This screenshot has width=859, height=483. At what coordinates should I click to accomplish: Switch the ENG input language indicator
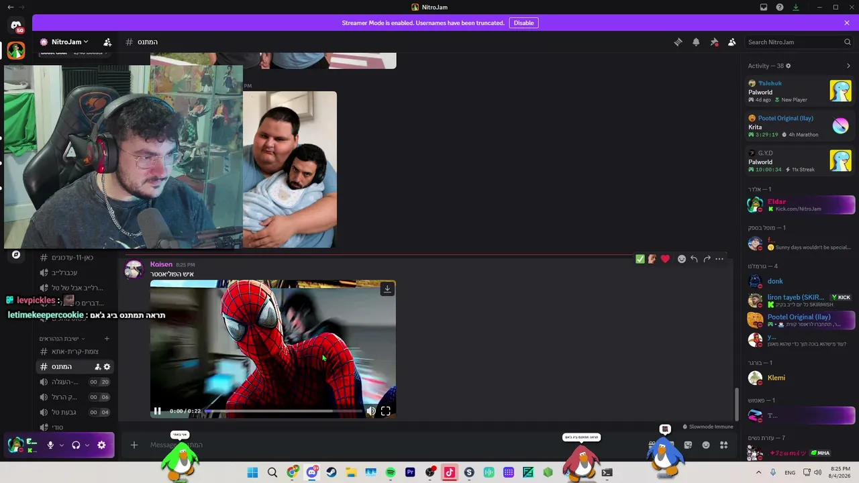(x=790, y=472)
